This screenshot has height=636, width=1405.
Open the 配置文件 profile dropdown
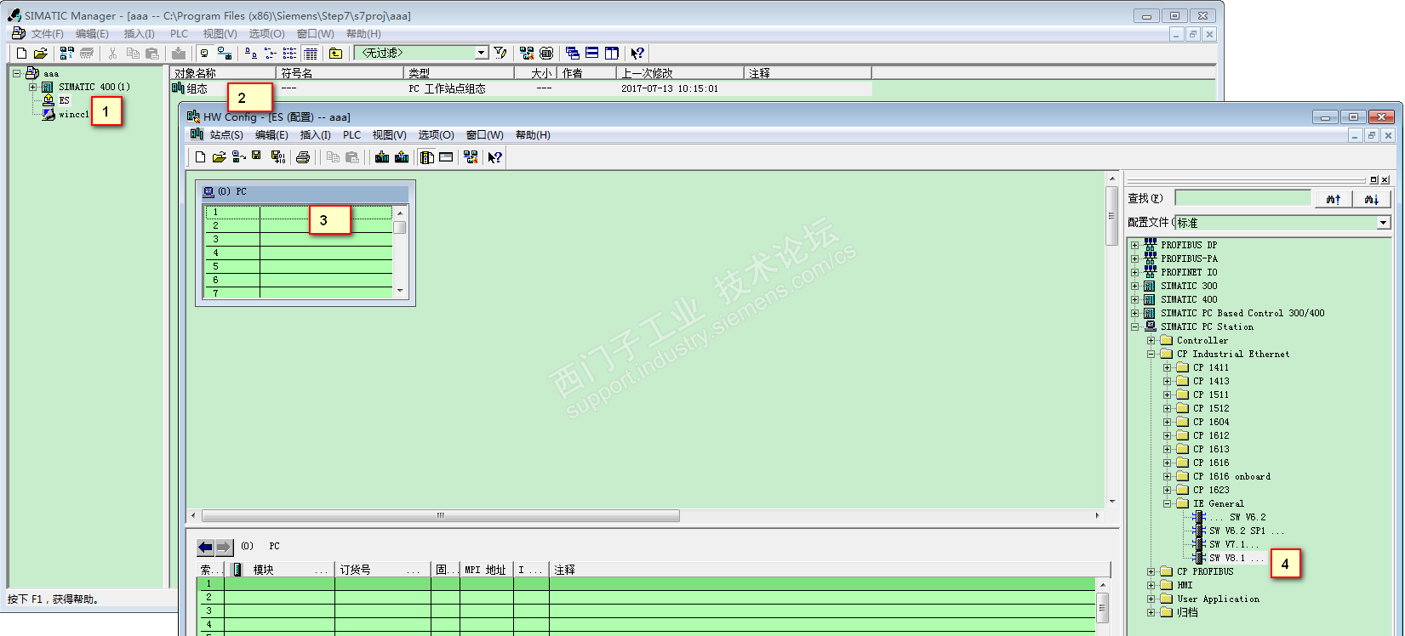click(1384, 223)
